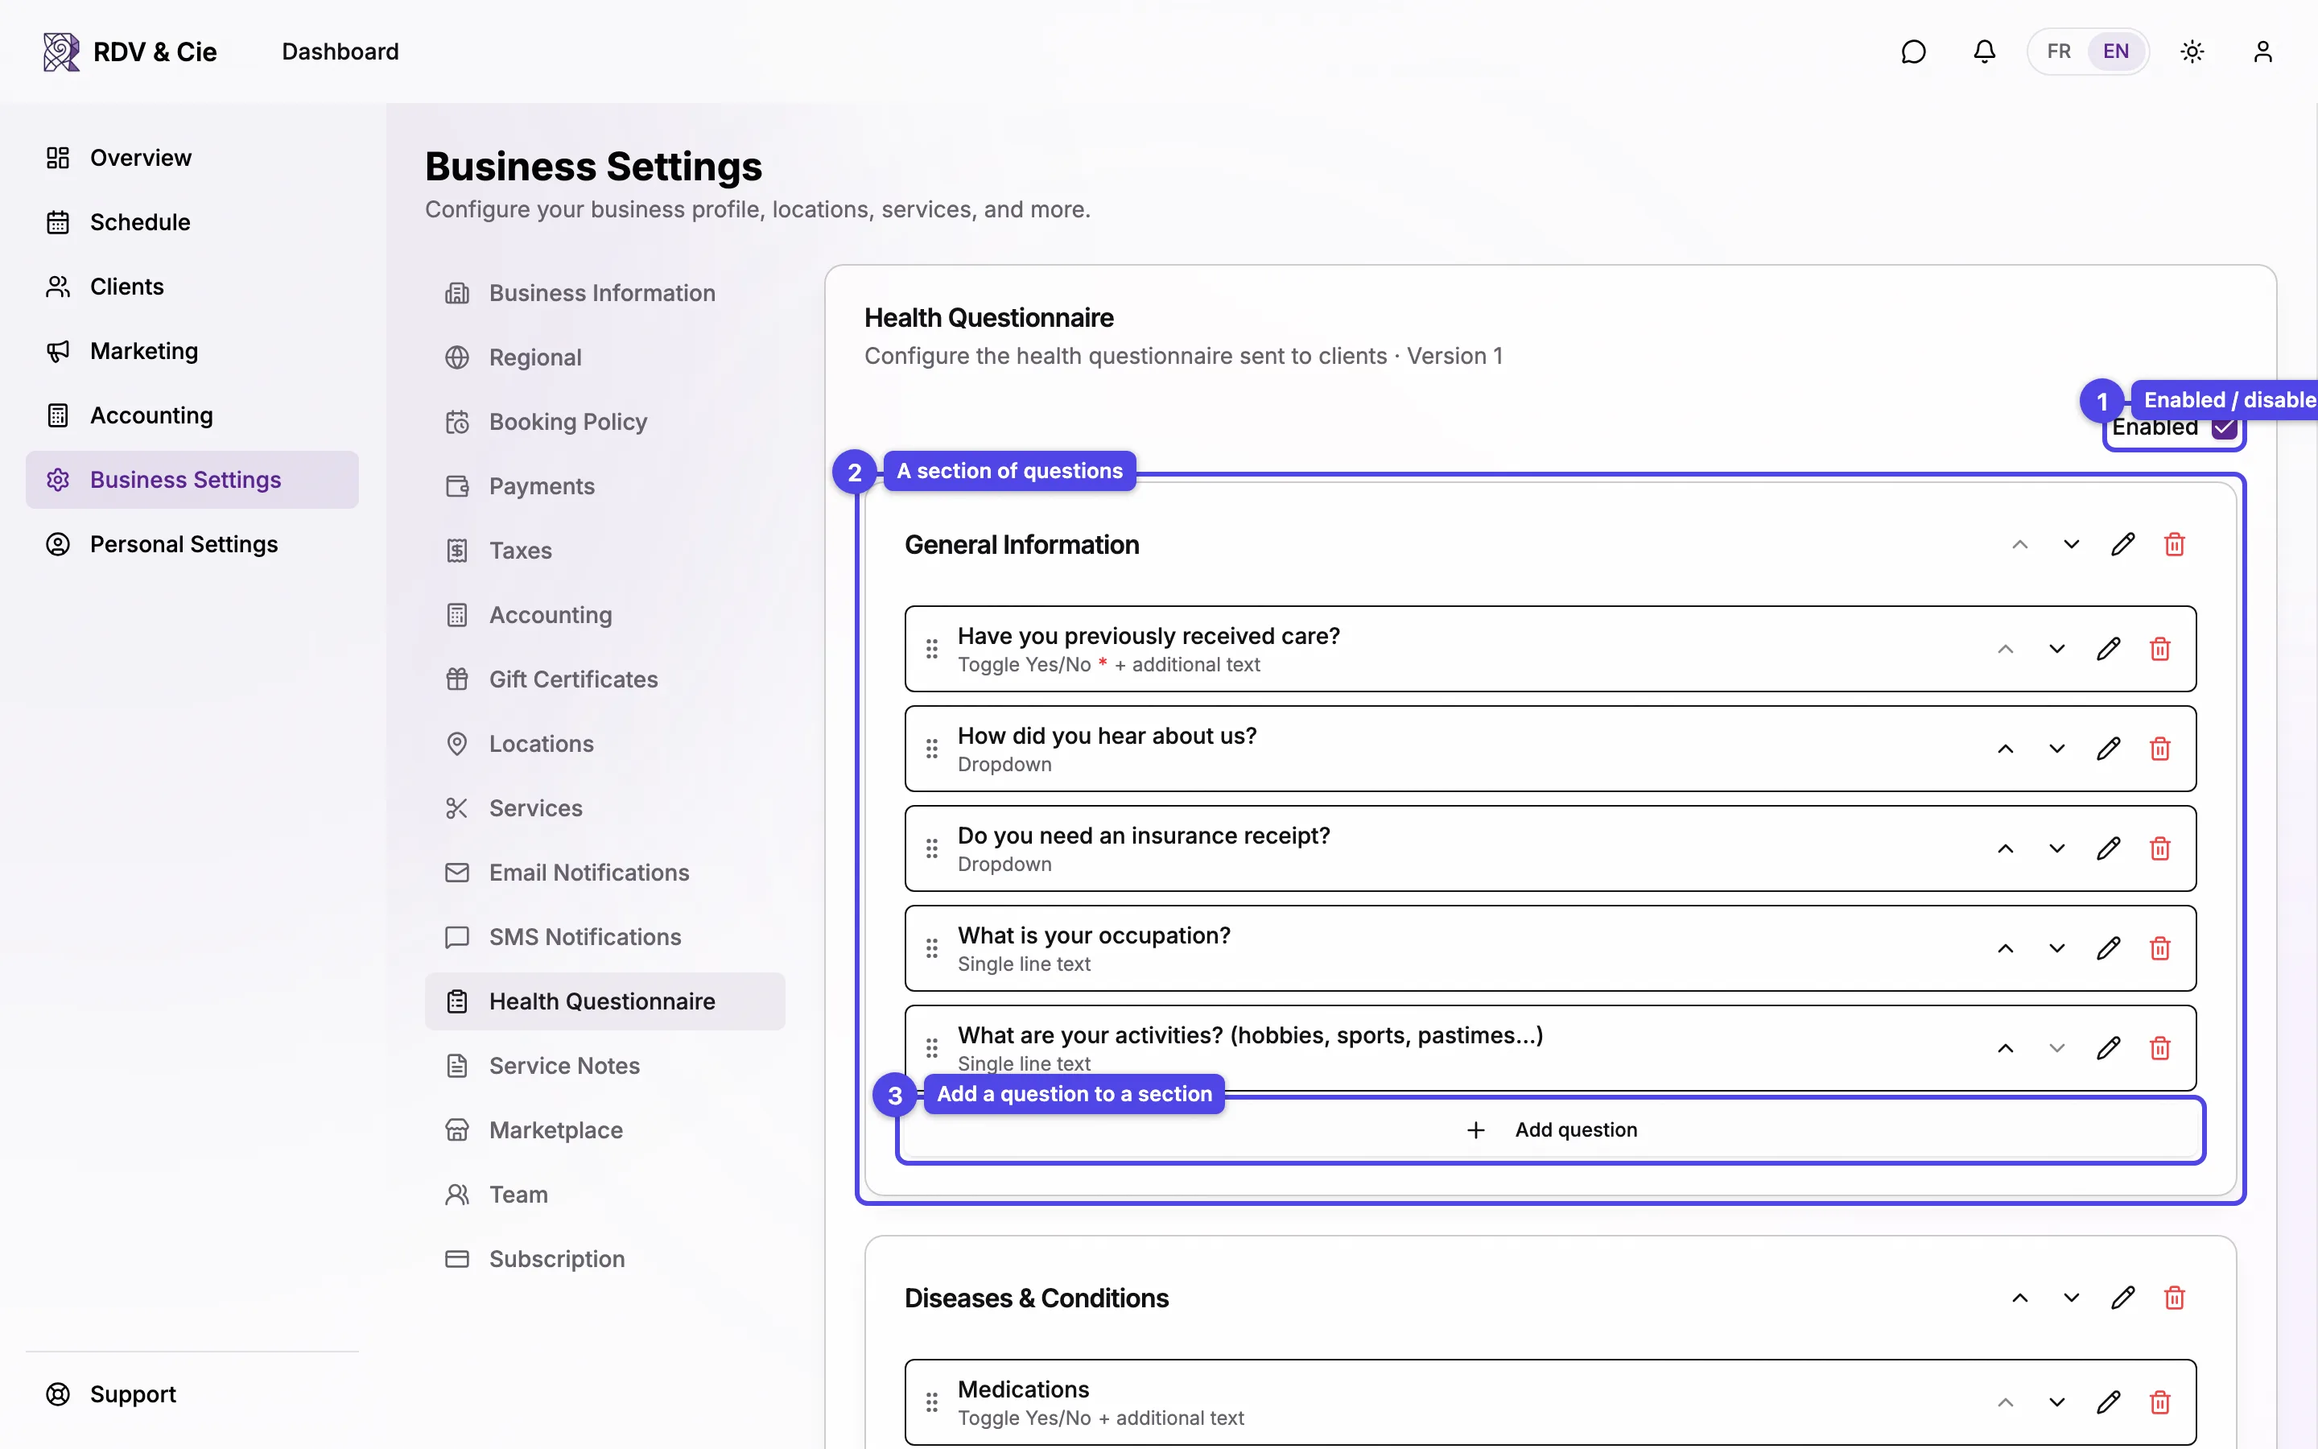2318x1449 pixels.
Task: Go to Marketplace settings
Action: click(x=604, y=1130)
